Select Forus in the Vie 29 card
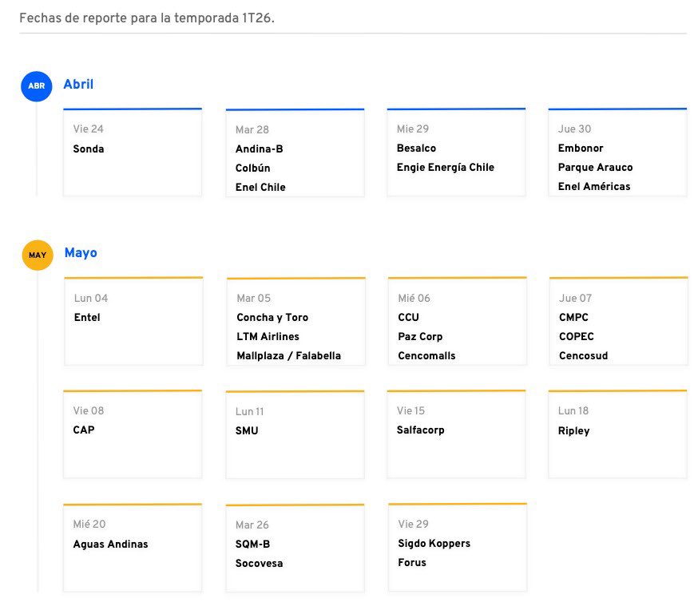The height and width of the screenshot is (606, 698). point(412,562)
